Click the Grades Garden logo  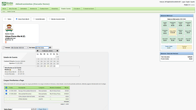pos(7,4)
